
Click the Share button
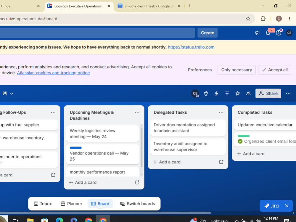pyautogui.click(x=268, y=94)
